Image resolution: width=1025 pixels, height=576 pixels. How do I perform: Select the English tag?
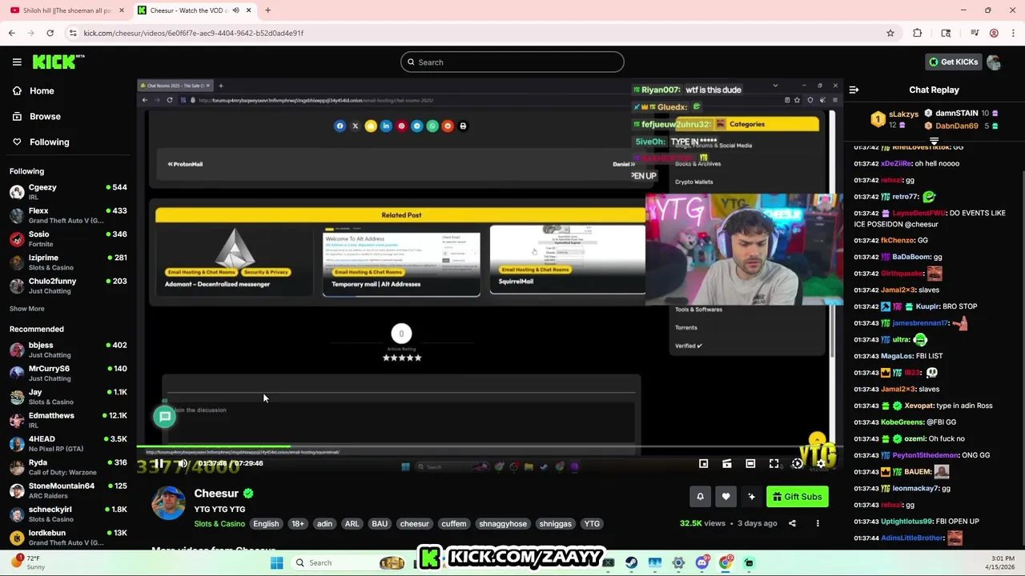pyautogui.click(x=266, y=523)
